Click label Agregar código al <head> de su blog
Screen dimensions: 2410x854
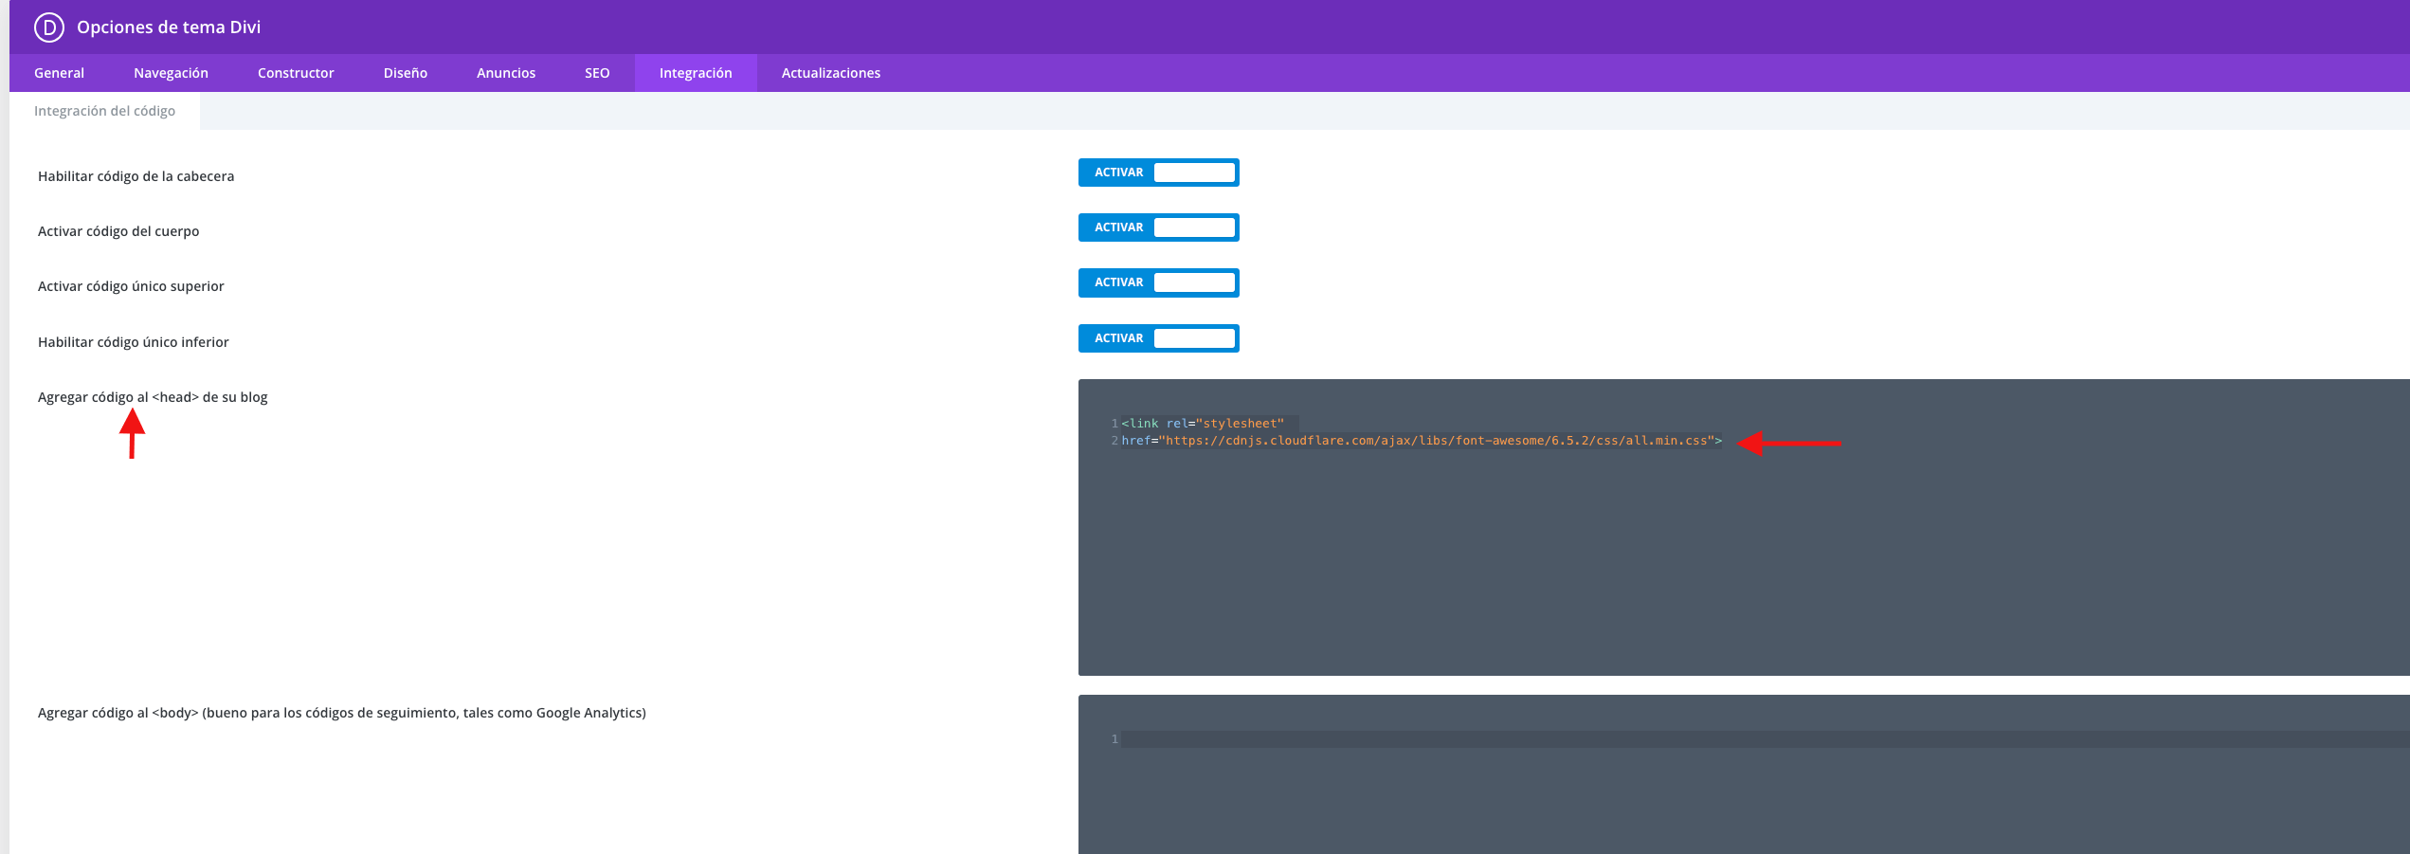pyautogui.click(x=153, y=397)
